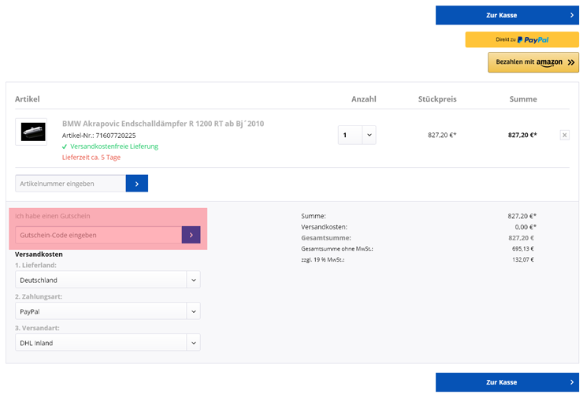Open the Lieferland dropdown showing Deutschland
Image resolution: width=583 pixels, height=398 pixels.
[x=108, y=280]
